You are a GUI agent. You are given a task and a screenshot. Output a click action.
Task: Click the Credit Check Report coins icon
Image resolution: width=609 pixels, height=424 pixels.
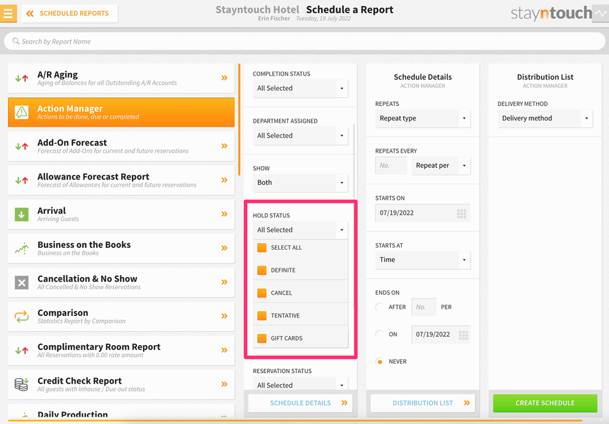click(x=22, y=384)
